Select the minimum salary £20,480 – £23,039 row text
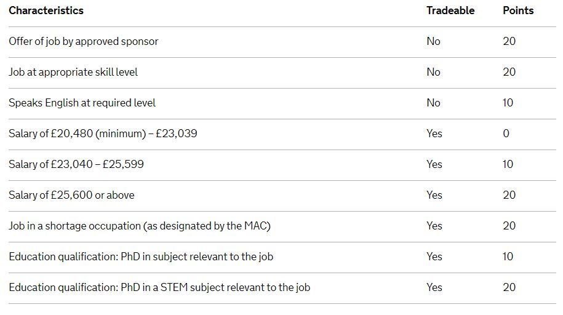The width and height of the screenshot is (563, 315). pos(103,134)
